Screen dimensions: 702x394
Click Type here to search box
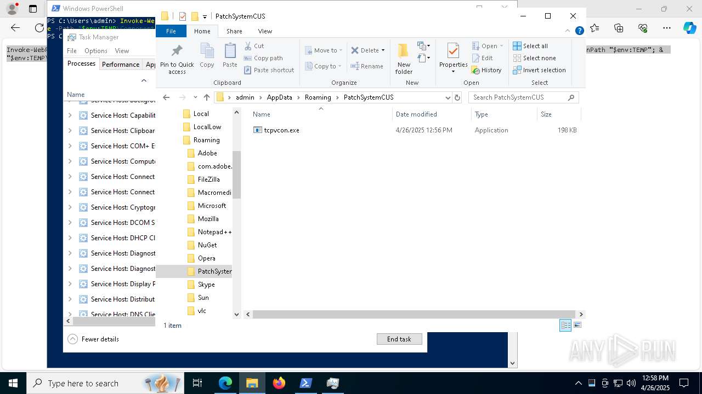(105, 383)
